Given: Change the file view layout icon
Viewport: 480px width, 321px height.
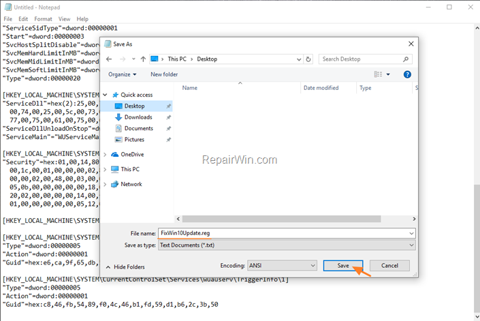Looking at the screenshot, I should coord(378,74).
